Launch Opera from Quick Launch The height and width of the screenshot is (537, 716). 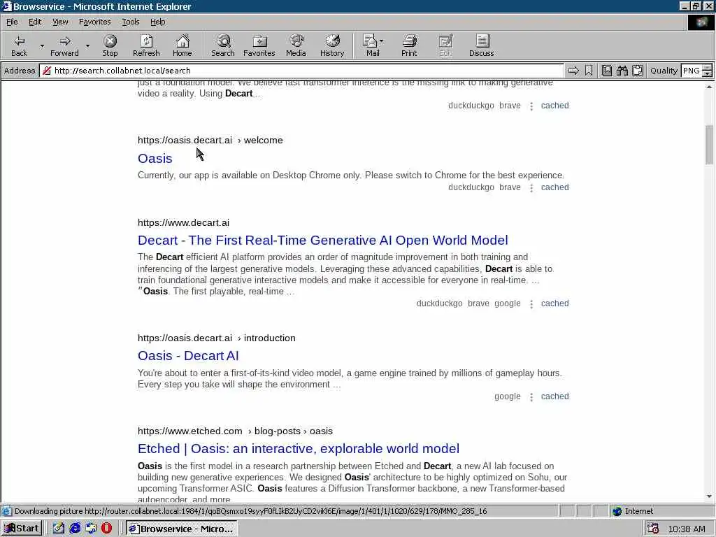point(106,529)
